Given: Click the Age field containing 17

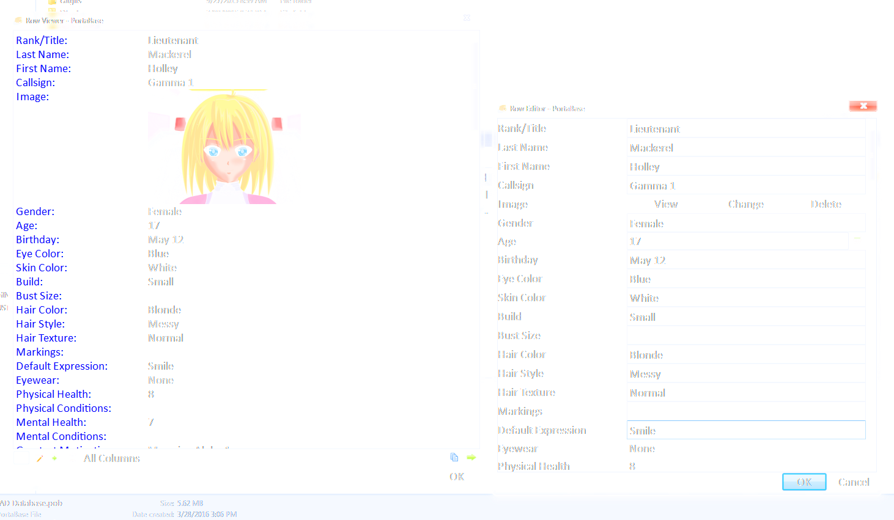Looking at the screenshot, I should pos(737,241).
